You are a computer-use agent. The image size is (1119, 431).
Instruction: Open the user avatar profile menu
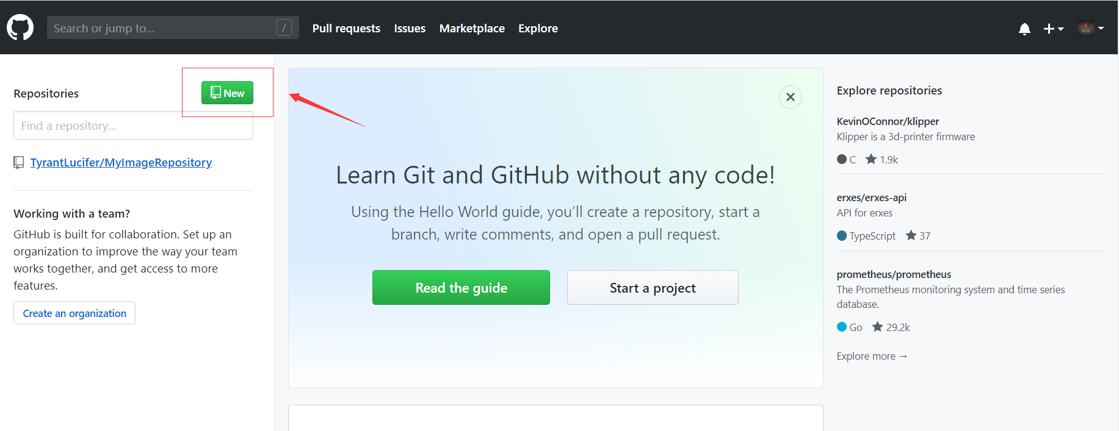(1091, 28)
